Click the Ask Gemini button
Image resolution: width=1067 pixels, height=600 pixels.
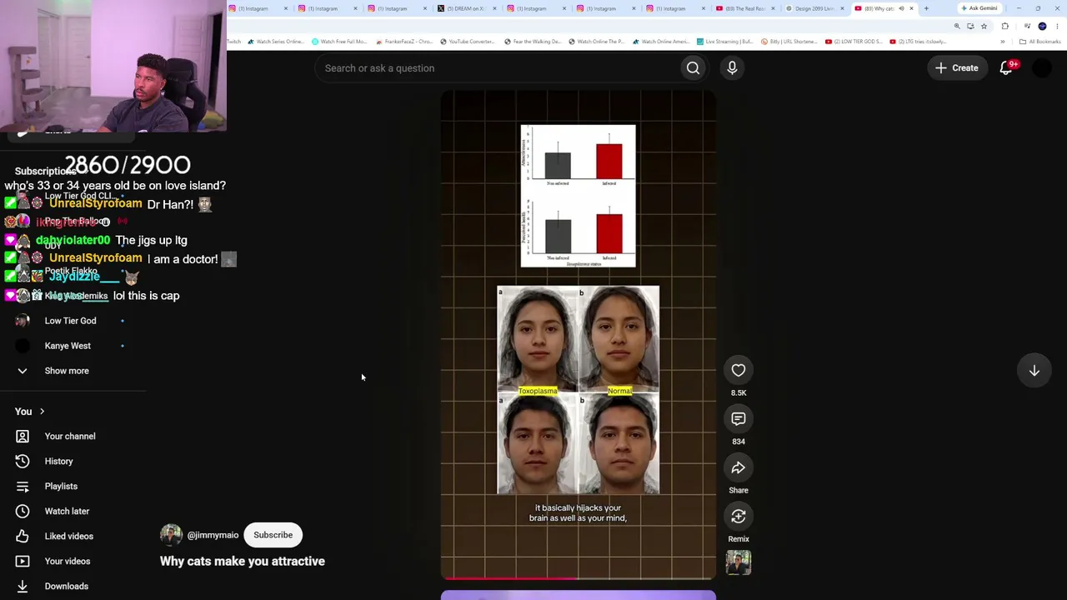[979, 8]
